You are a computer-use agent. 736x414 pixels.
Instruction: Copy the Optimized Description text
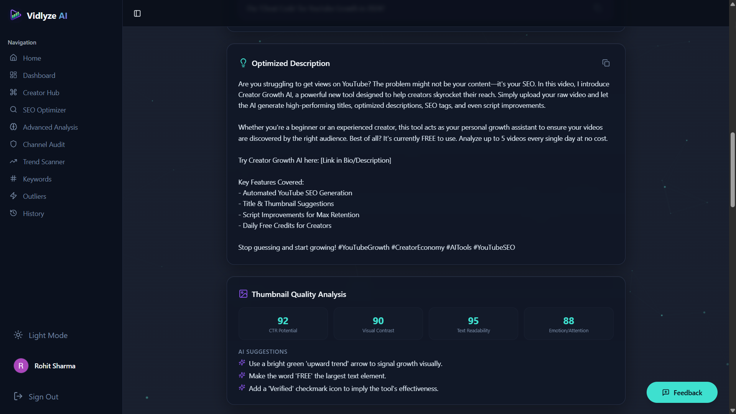coord(606,63)
